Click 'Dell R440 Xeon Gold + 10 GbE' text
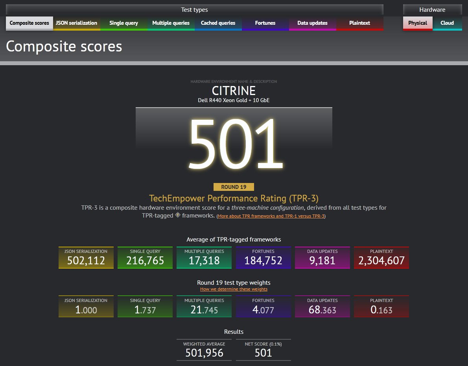The height and width of the screenshot is (366, 468). click(234, 101)
